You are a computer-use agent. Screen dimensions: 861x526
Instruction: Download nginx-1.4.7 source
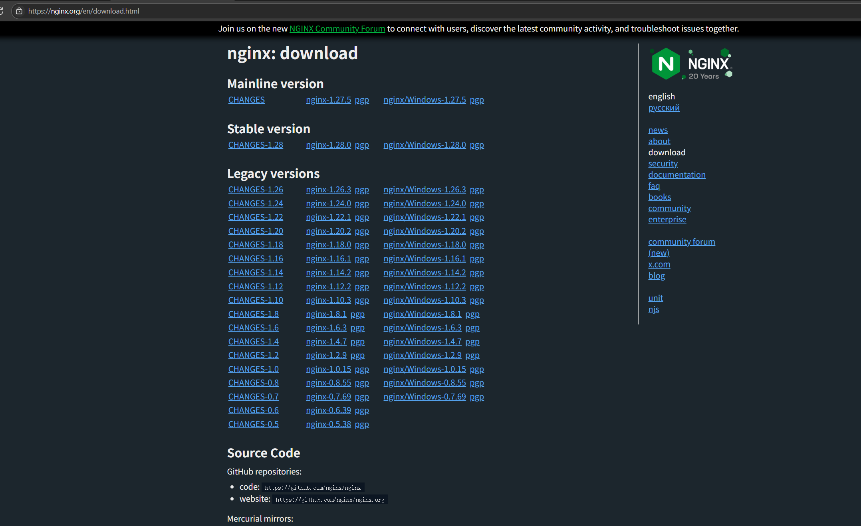(326, 342)
